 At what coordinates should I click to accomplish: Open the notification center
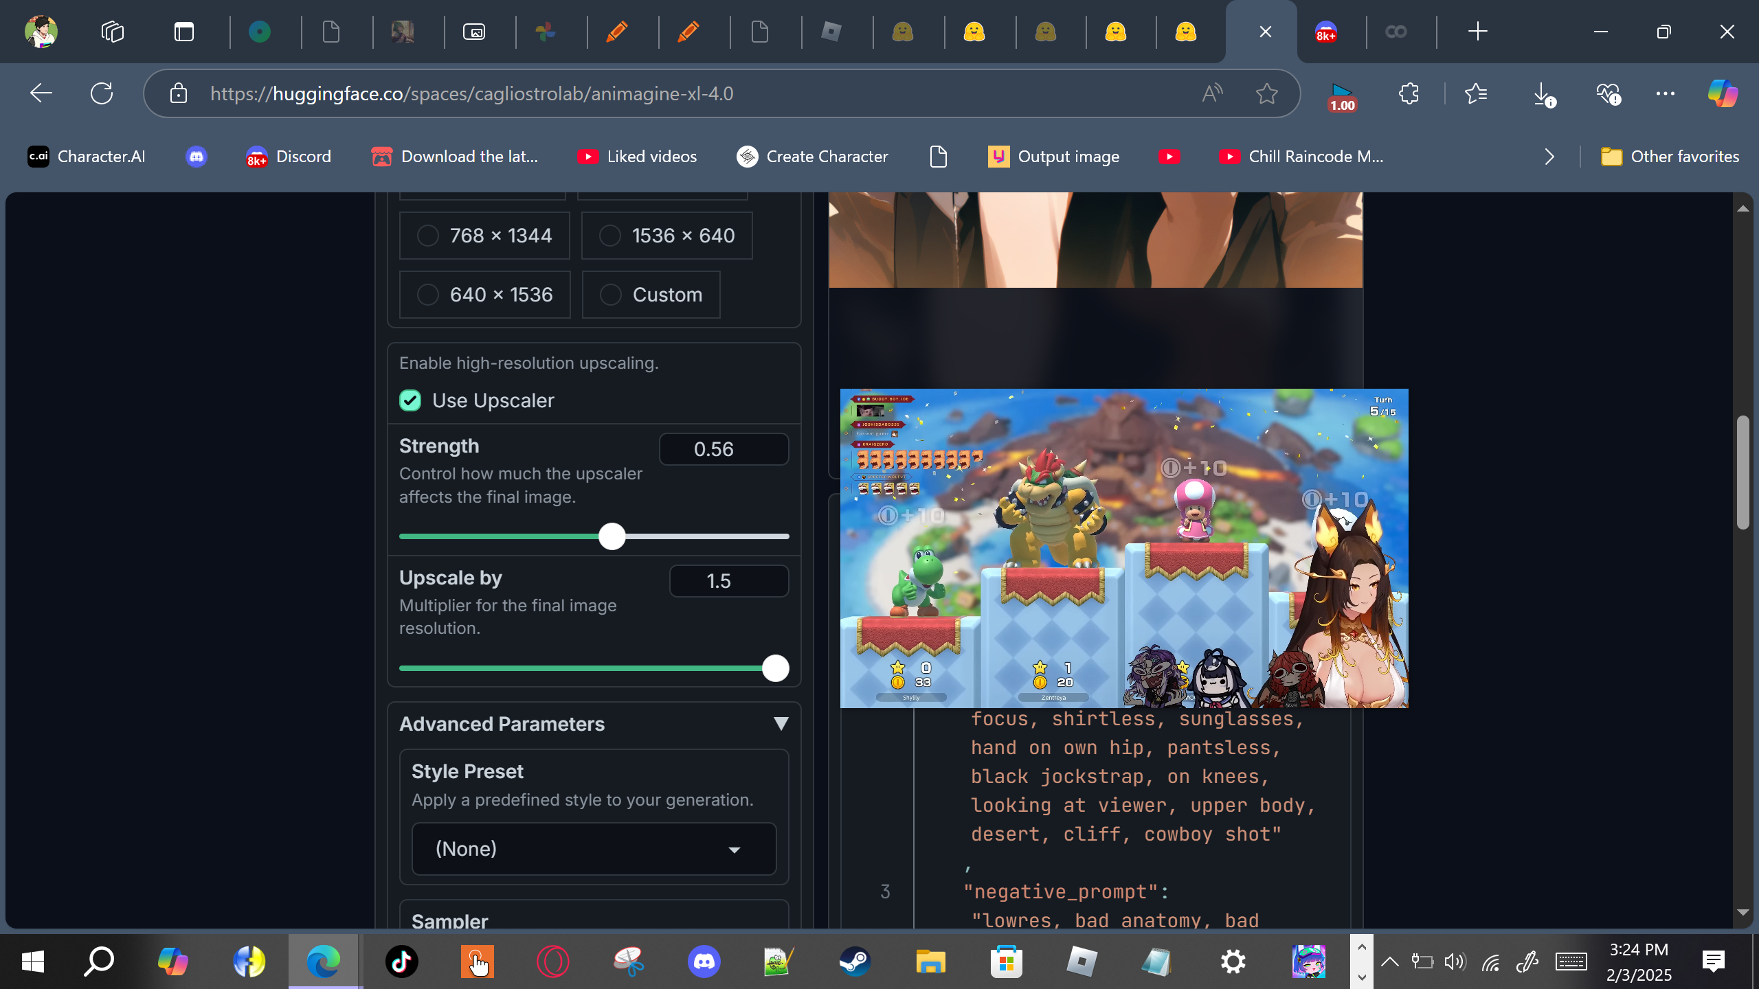pos(1714,962)
